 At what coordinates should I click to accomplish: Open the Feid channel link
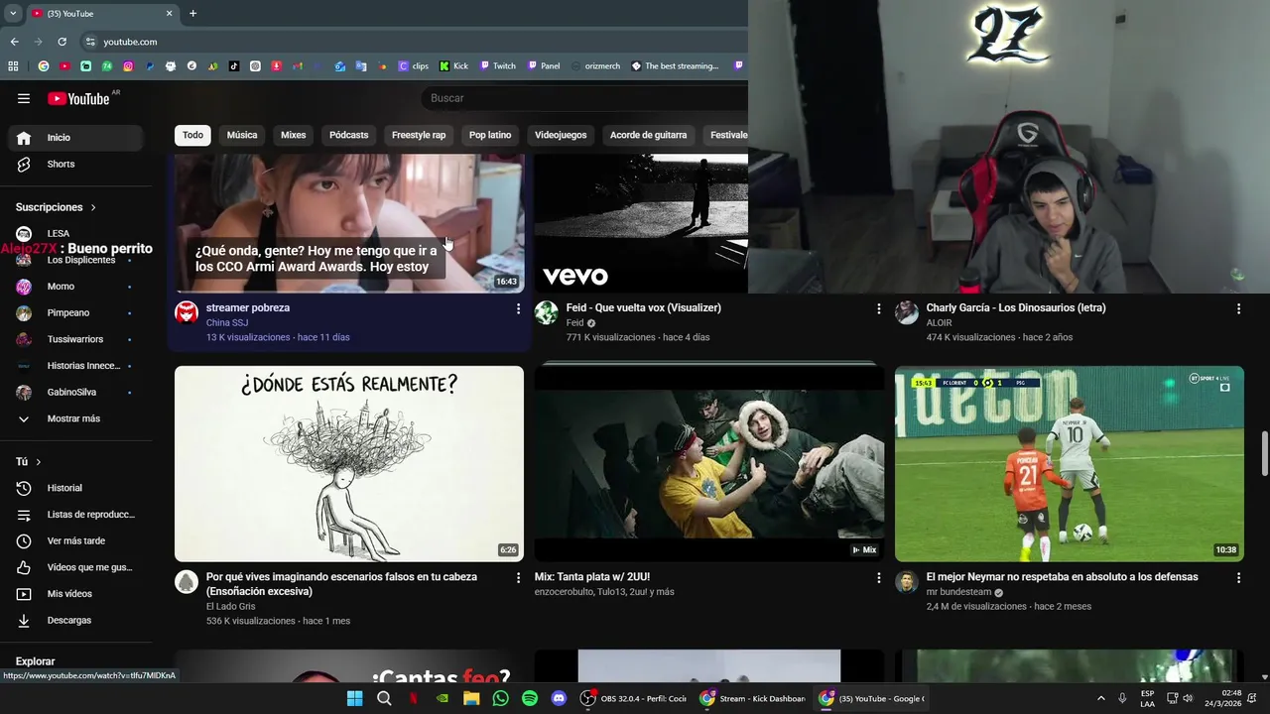[x=575, y=322]
